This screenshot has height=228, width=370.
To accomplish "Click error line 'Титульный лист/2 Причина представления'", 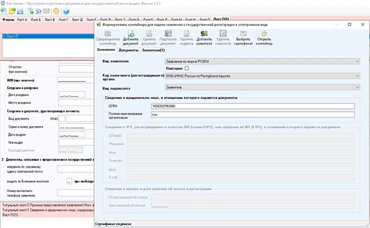I will click(x=48, y=205).
